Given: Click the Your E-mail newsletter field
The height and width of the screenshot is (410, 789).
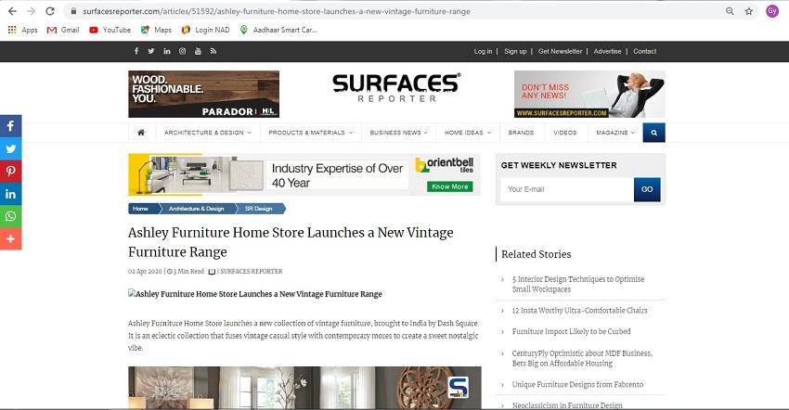Looking at the screenshot, I should tap(567, 189).
